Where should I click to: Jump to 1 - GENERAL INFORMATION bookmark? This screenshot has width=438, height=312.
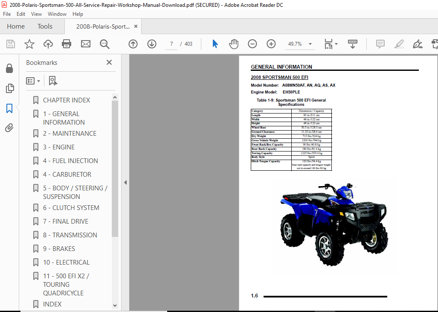(x=64, y=118)
